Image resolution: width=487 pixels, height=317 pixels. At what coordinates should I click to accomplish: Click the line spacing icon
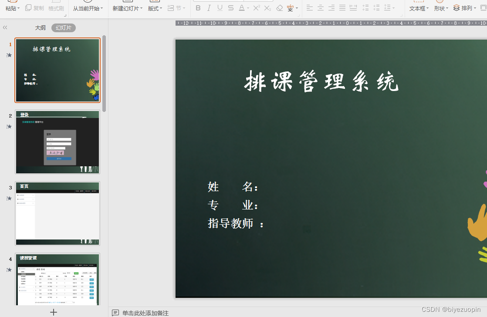(387, 8)
